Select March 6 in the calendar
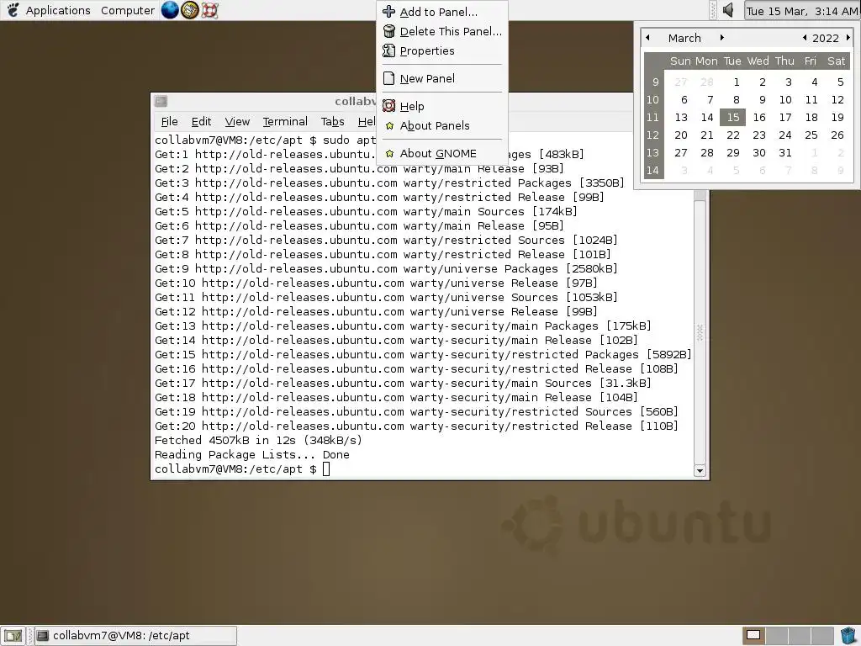Viewport: 861px width, 646px height. tap(684, 99)
